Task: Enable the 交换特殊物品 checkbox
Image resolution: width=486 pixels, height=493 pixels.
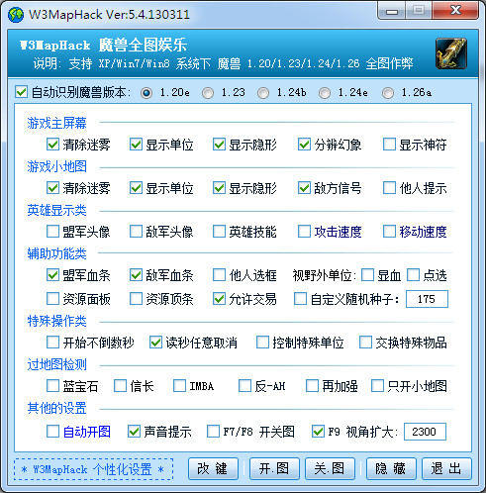Action: click(x=365, y=343)
